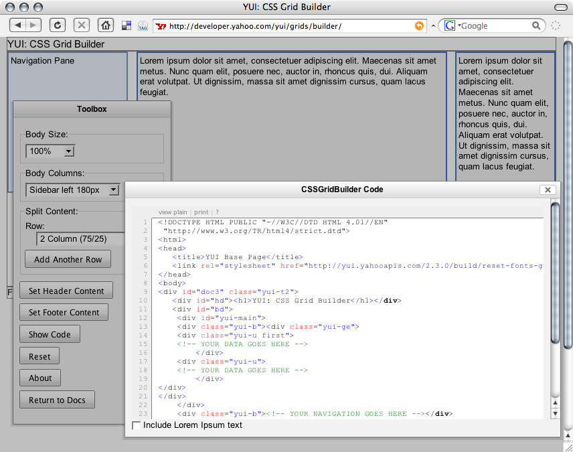Click the Add Another Row button
The height and width of the screenshot is (452, 573).
tap(68, 259)
